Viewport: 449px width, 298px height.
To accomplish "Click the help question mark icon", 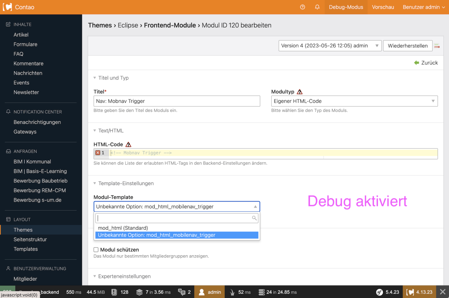I will [x=302, y=7].
